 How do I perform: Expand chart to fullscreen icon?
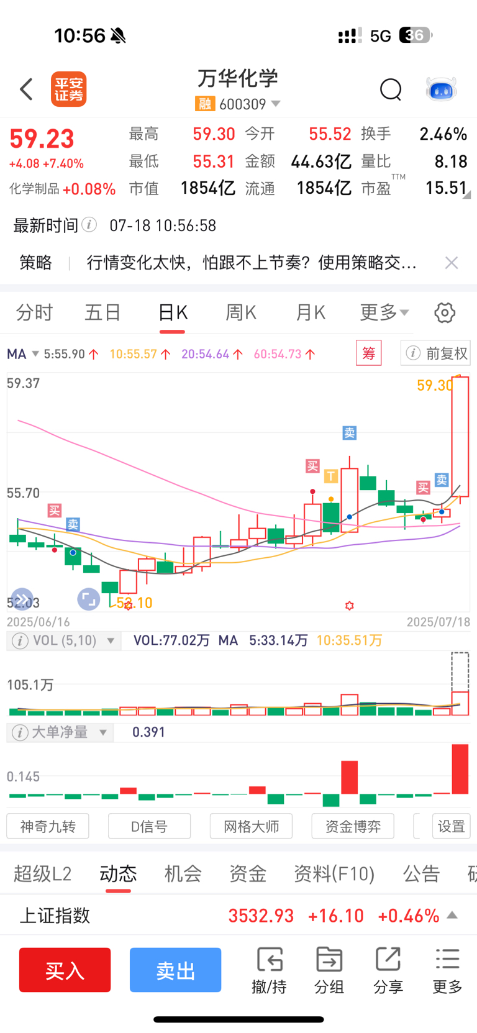[88, 599]
